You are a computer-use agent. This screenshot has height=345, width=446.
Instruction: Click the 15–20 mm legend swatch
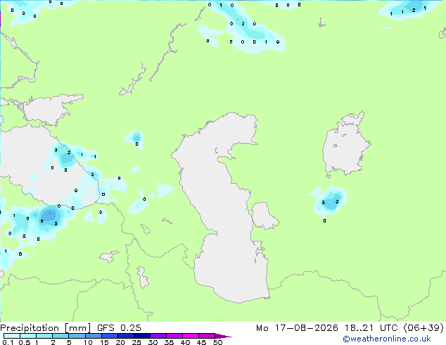tap(109, 336)
